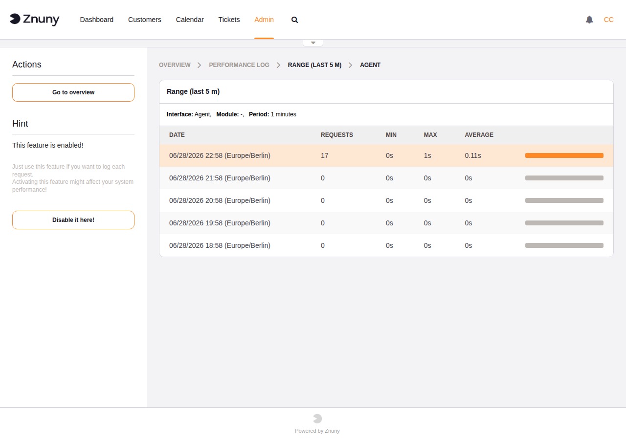Image resolution: width=626 pixels, height=440 pixels.
Task: Click the Range (Last 5 M) breadcrumb
Action: [x=314, y=65]
